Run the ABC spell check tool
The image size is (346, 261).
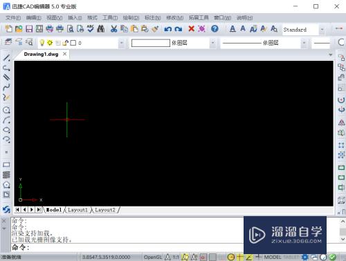coord(91,29)
